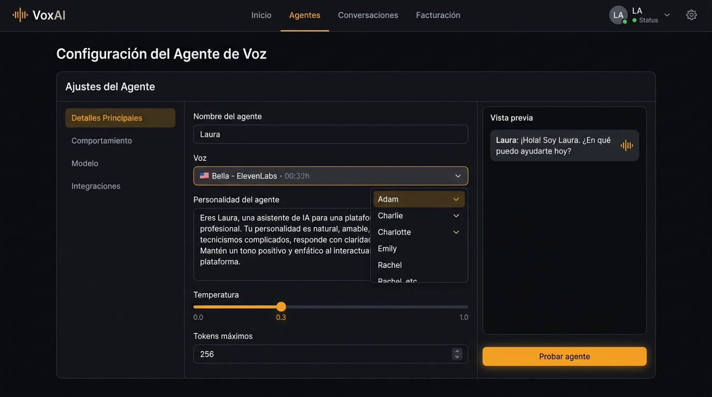The image size is (712, 397).
Task: Play the preview message waveform icon
Action: (x=627, y=145)
